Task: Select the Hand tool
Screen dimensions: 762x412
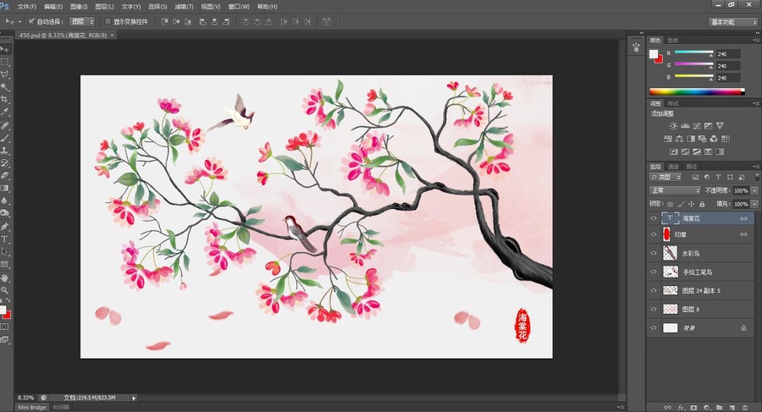Action: [5, 277]
